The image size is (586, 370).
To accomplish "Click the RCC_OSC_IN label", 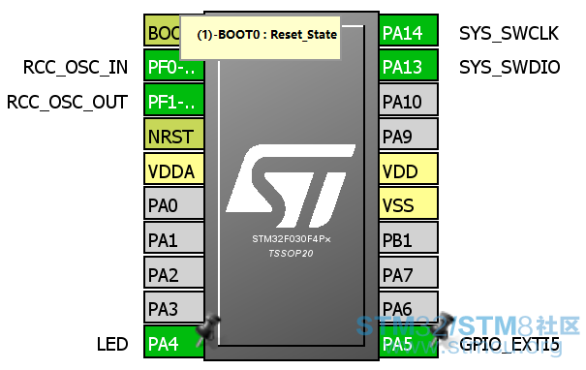I will pyautogui.click(x=76, y=67).
